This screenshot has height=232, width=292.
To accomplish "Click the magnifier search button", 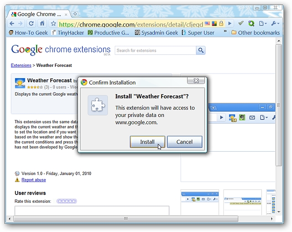I will tap(201, 50).
